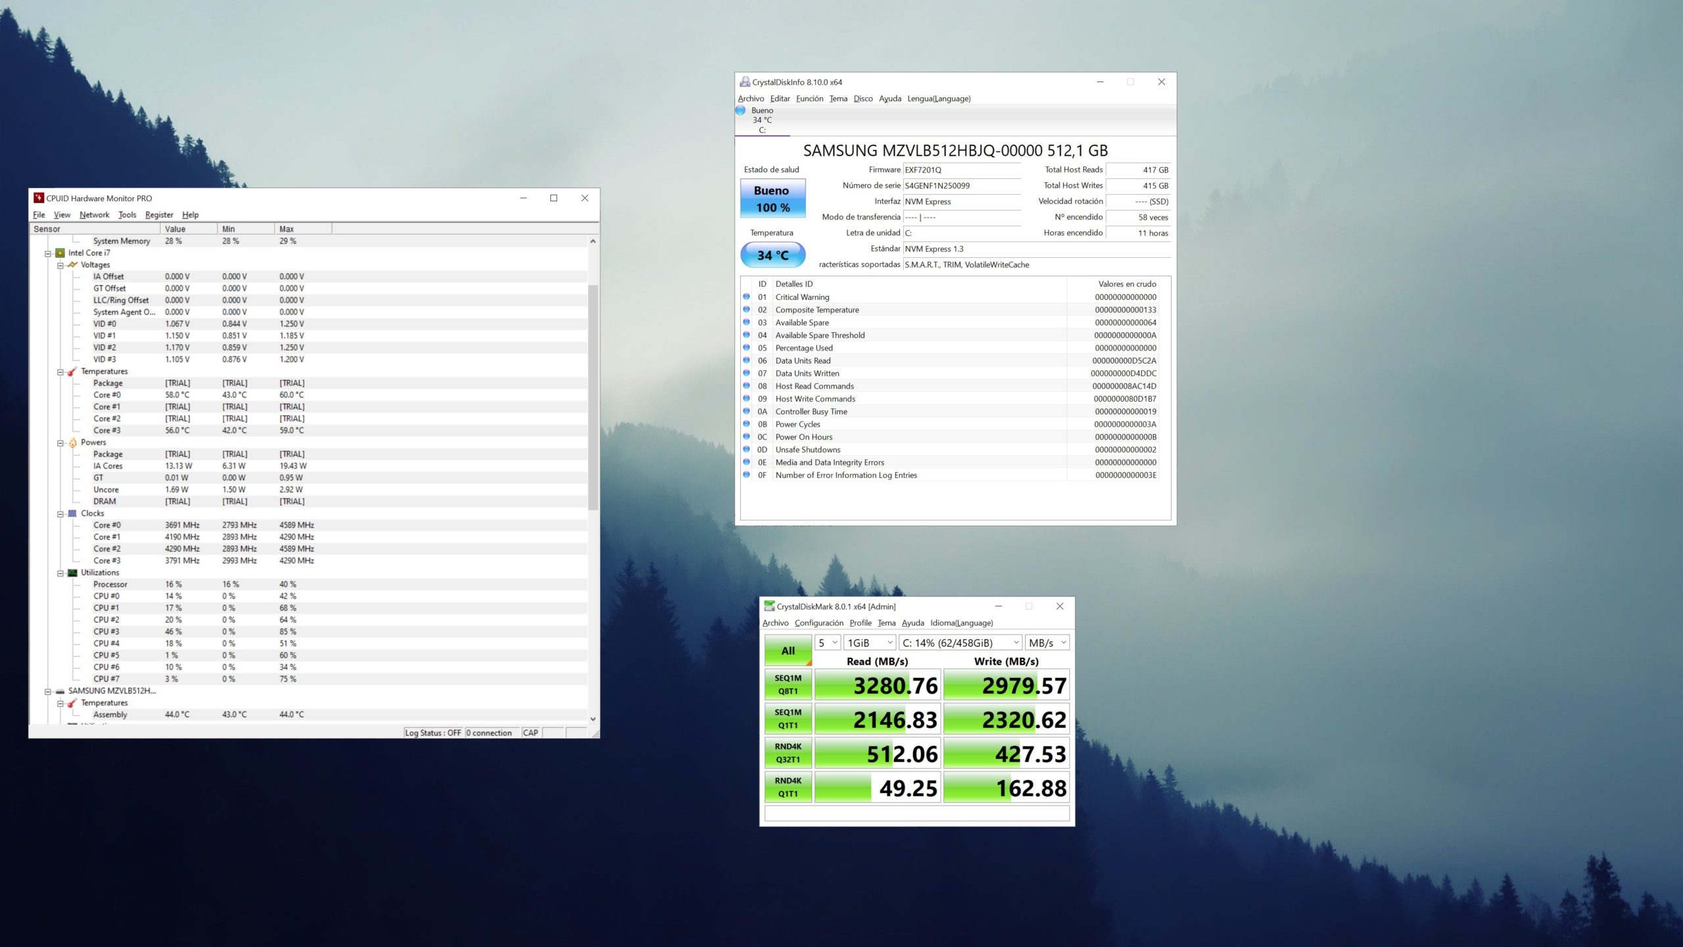The image size is (1683, 947).
Task: Open the test count dropdown showing 5
Action: click(828, 643)
